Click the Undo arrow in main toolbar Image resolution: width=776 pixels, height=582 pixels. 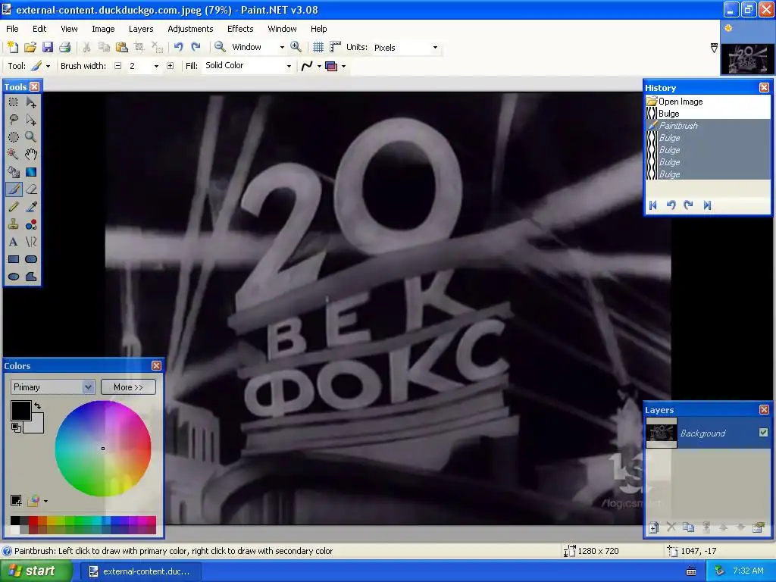coord(179,46)
